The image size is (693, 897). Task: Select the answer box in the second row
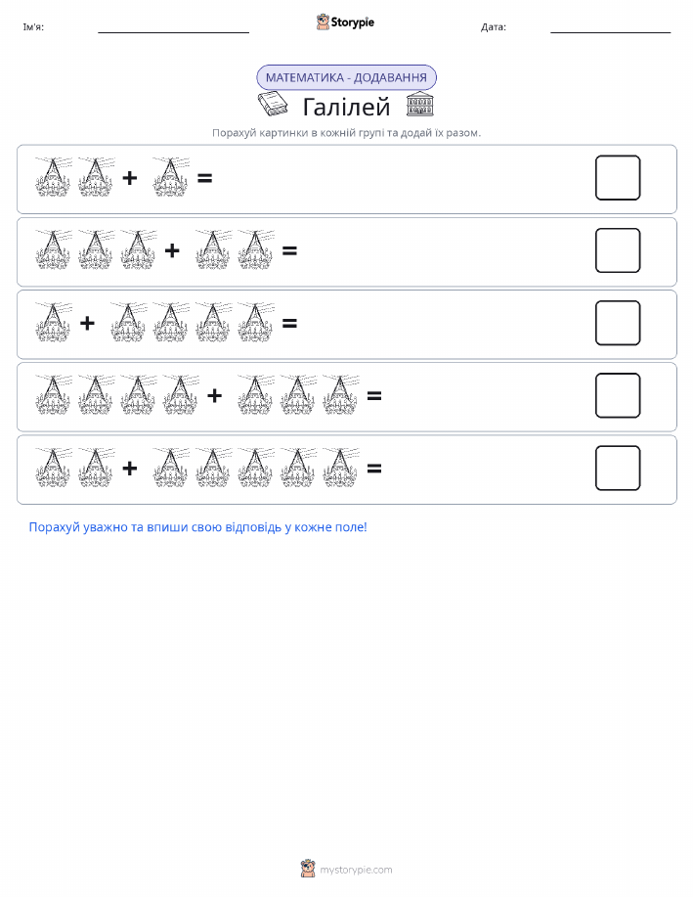pos(618,250)
